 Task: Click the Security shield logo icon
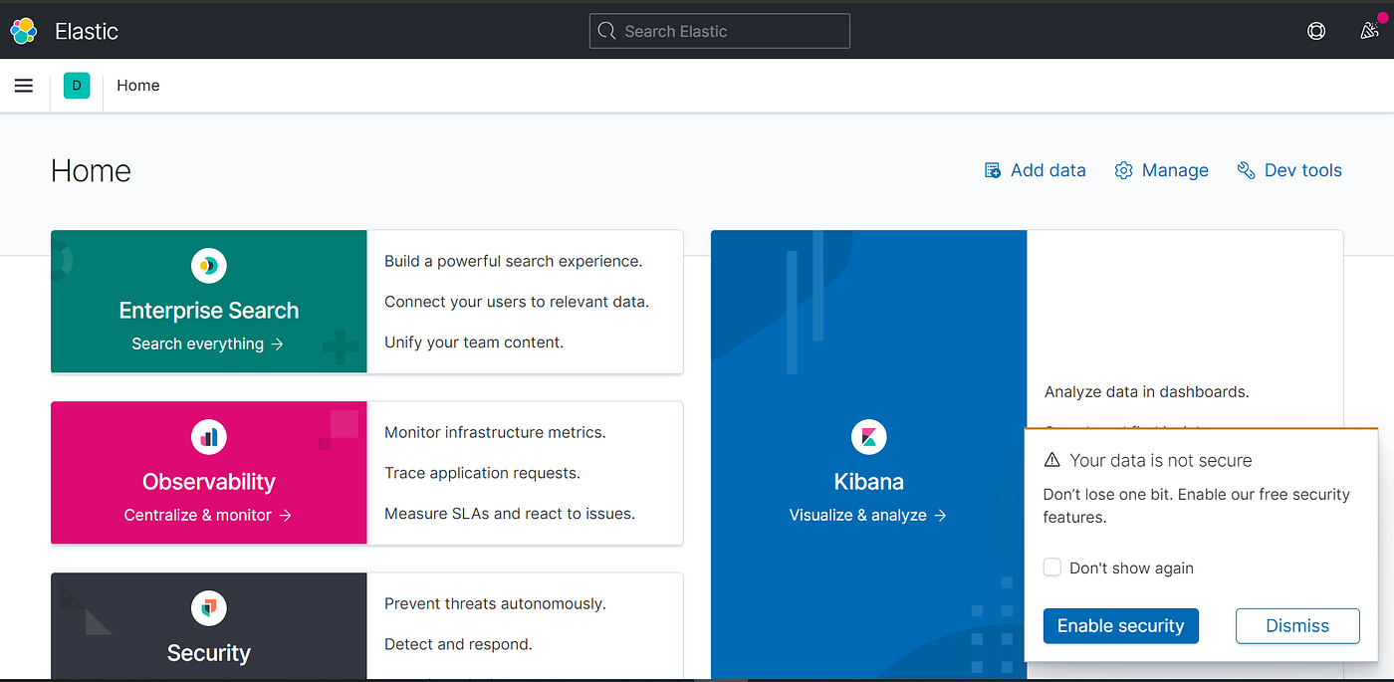tap(209, 608)
